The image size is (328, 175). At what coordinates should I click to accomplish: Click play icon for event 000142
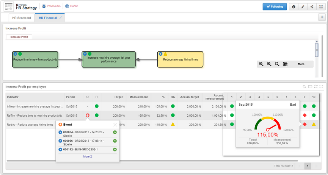click(x=60, y=150)
